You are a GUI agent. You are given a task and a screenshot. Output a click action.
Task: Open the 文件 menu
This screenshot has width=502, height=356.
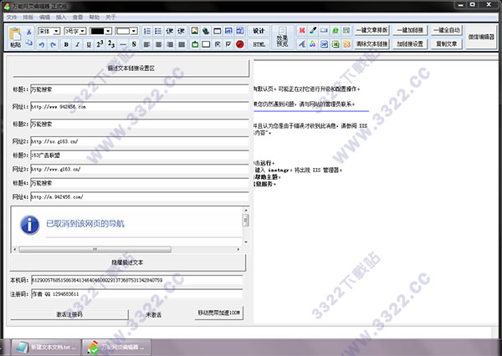pos(11,18)
